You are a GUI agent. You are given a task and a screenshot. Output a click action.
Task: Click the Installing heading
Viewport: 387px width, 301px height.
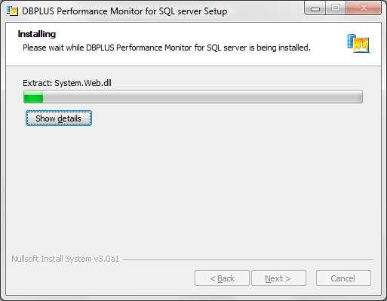pos(37,34)
